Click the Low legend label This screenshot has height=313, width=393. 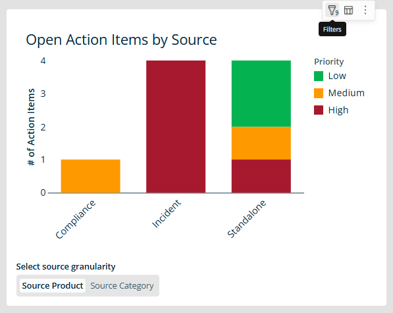pos(337,76)
